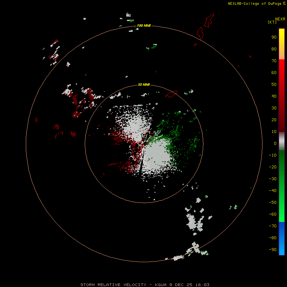The width and height of the screenshot is (287, 287).
Task: Click the yellow top segment of color bar
Action: coord(282,44)
